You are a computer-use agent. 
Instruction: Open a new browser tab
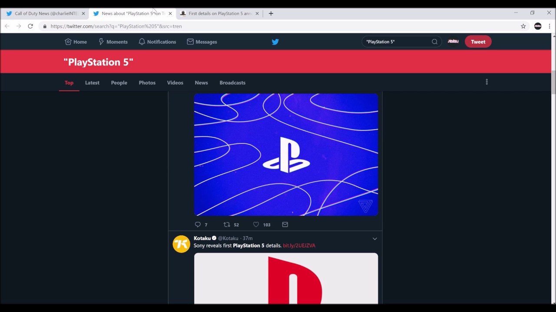[271, 13]
